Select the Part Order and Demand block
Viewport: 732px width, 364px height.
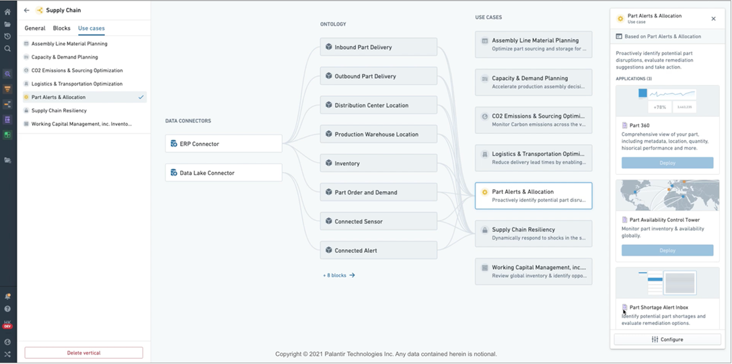(379, 192)
